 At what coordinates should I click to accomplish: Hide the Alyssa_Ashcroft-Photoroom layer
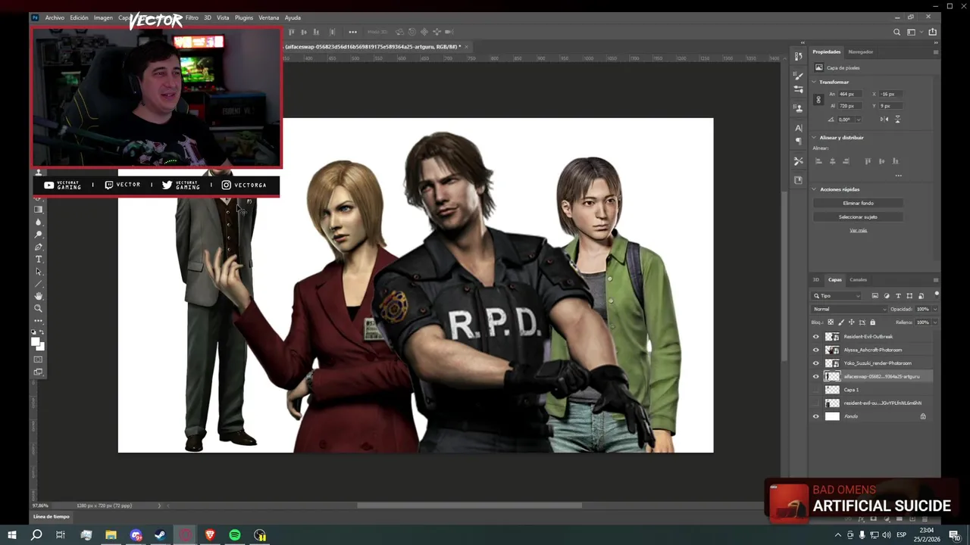pyautogui.click(x=816, y=350)
